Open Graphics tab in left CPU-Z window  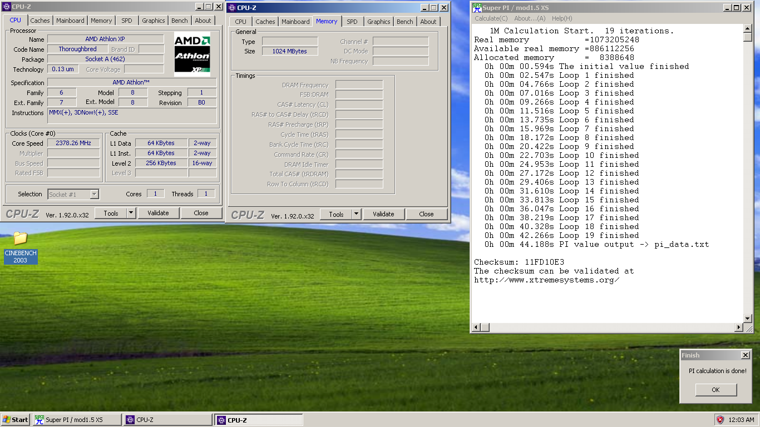(x=154, y=21)
